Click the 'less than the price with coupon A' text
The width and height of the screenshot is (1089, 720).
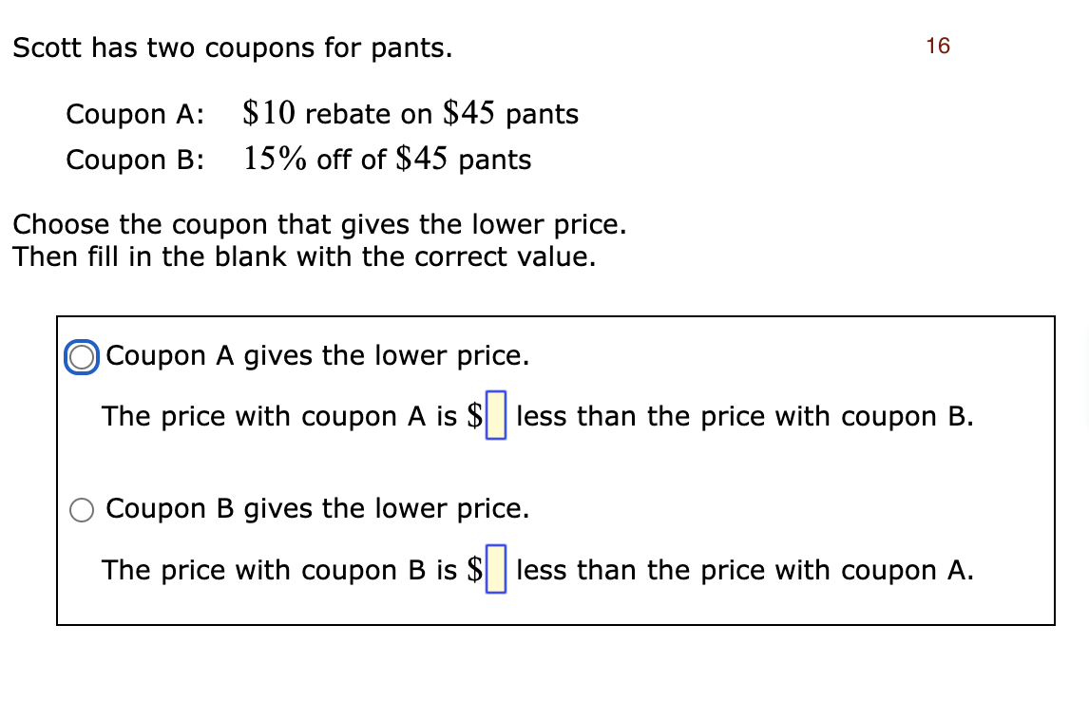745,570
